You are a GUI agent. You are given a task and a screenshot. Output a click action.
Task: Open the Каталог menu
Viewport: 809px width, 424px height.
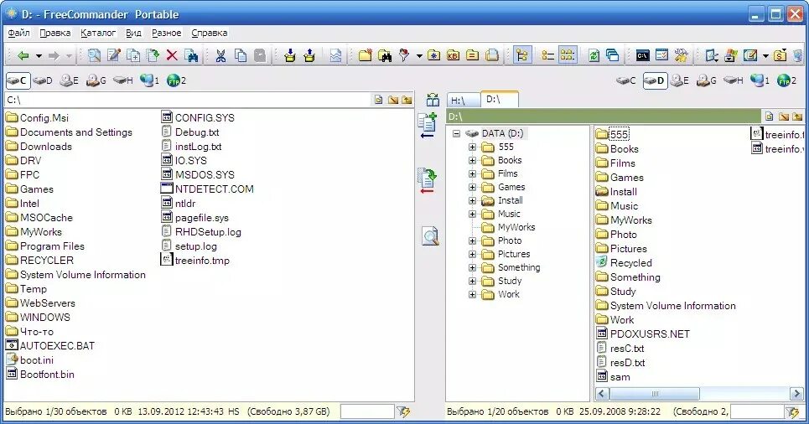[98, 33]
